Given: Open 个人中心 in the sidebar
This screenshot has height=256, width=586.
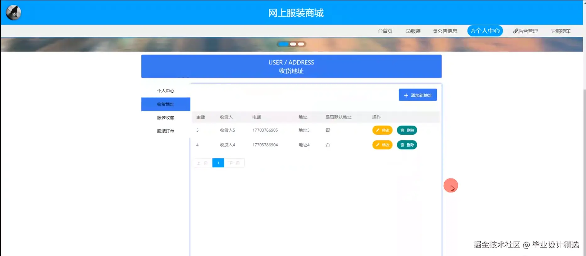Looking at the screenshot, I should (x=166, y=91).
